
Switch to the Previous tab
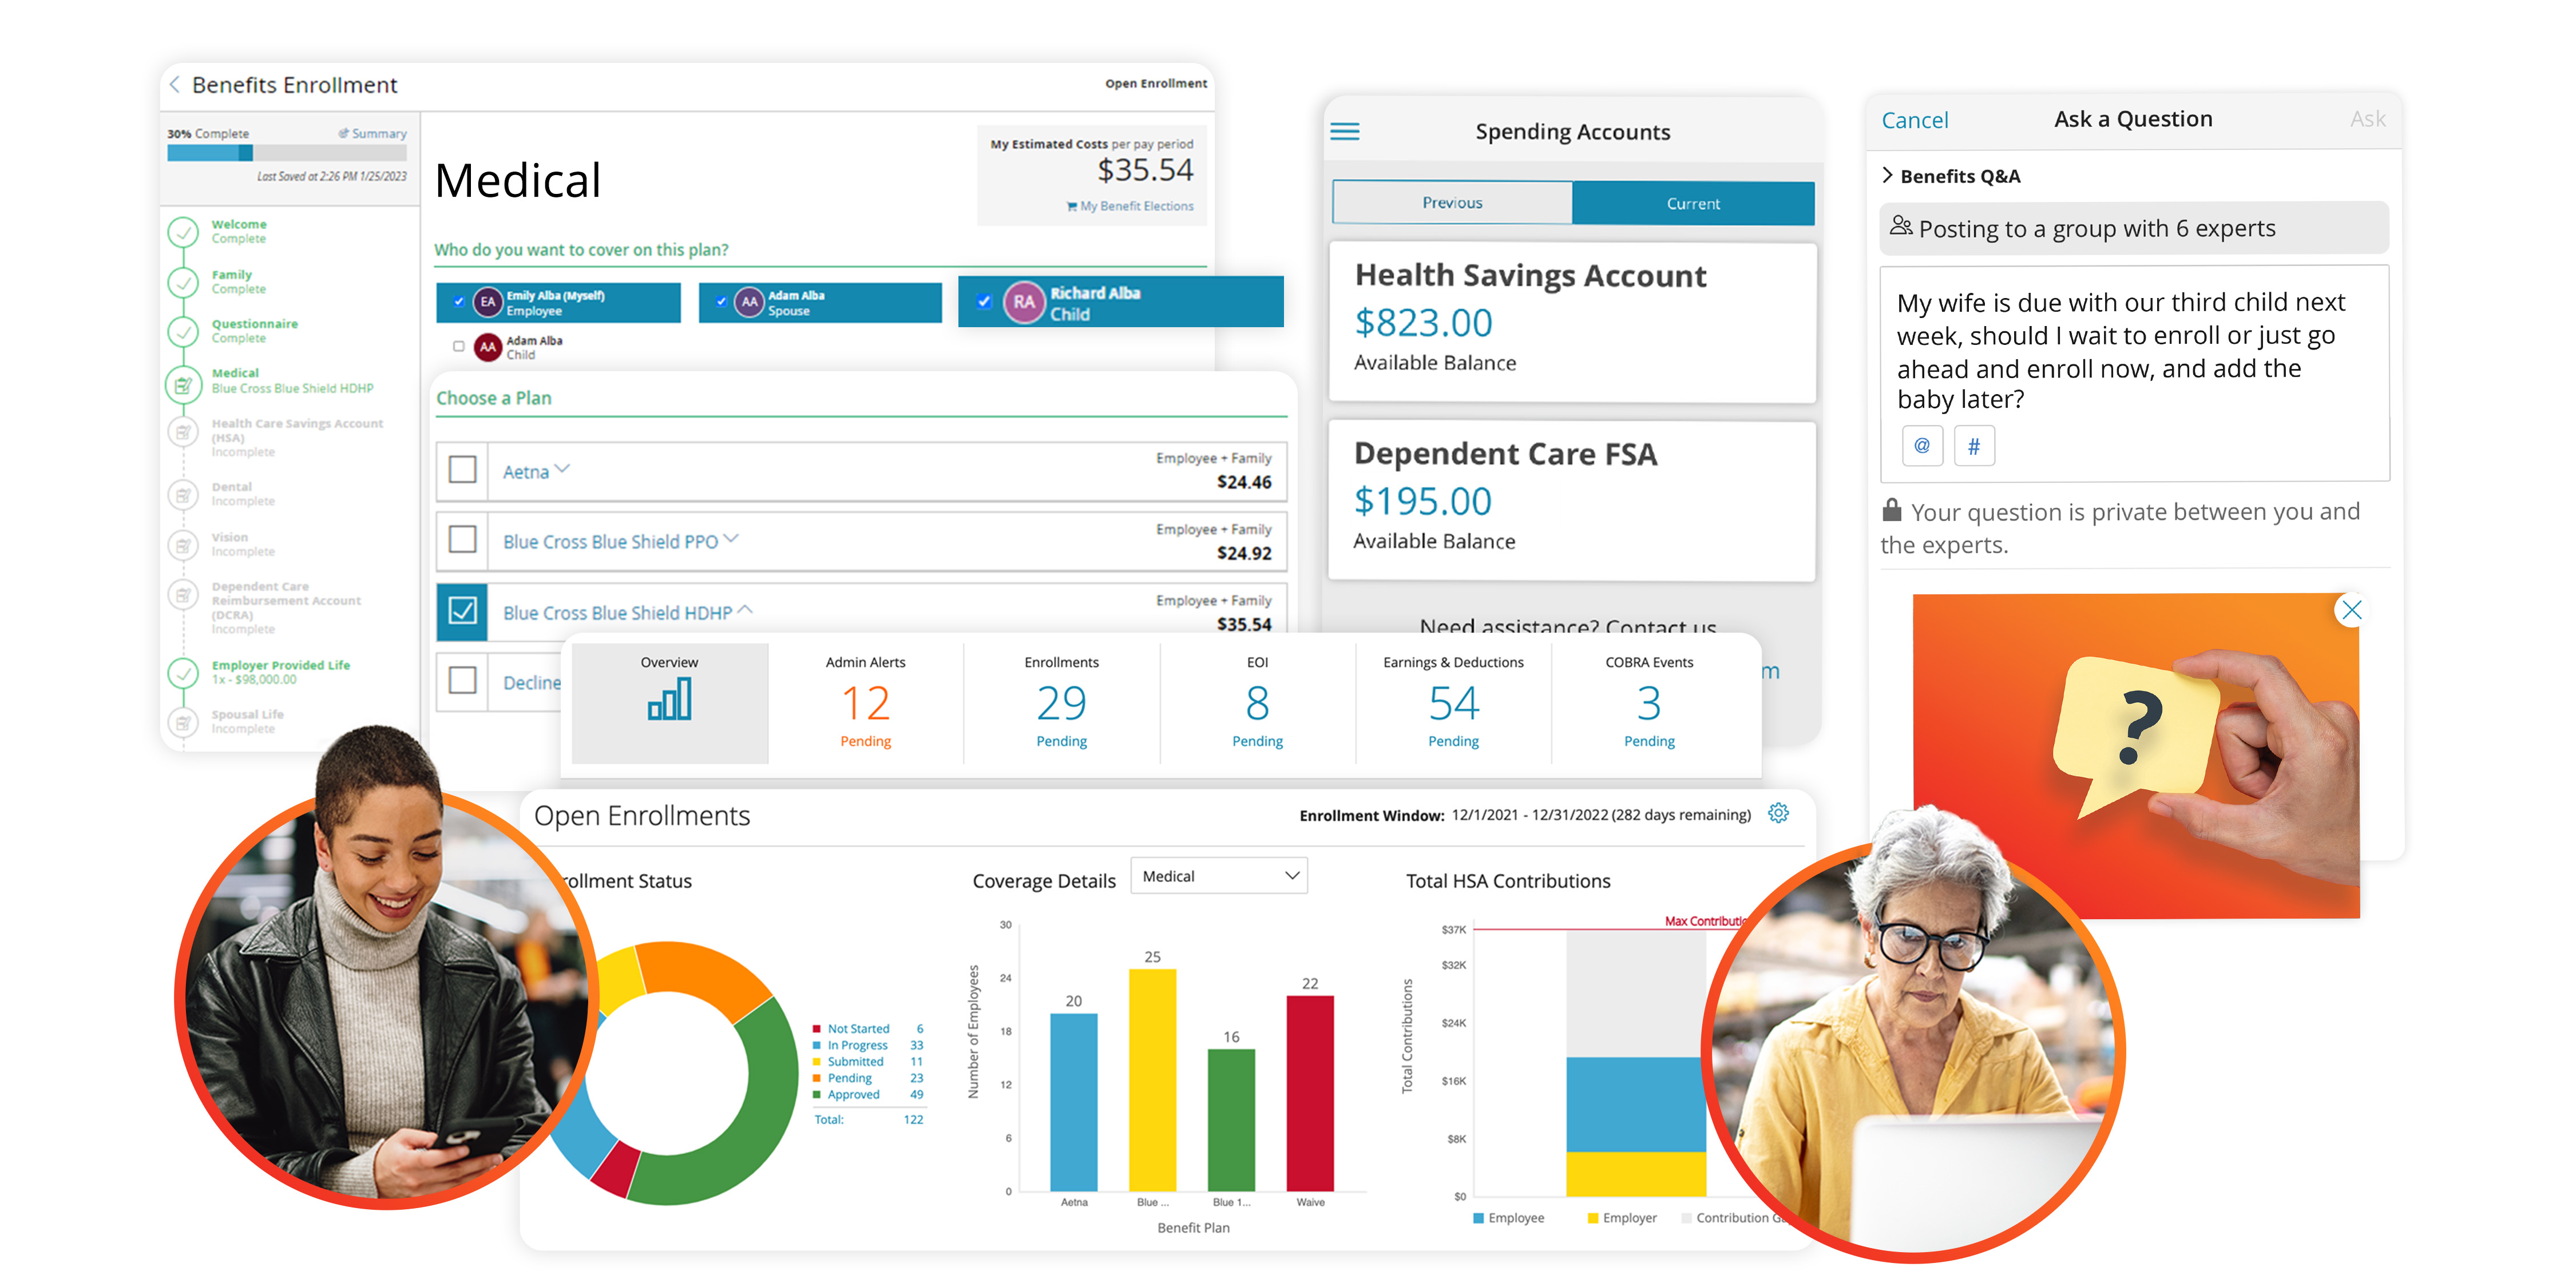tap(1452, 203)
